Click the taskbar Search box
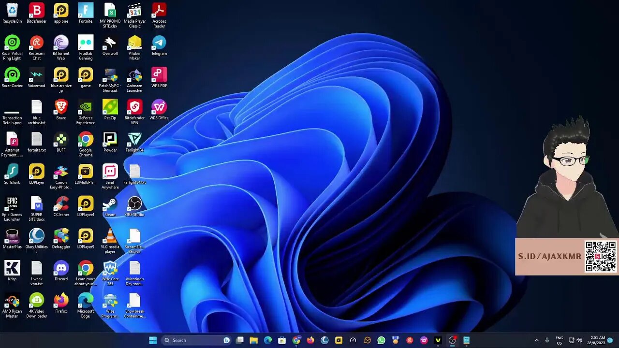Screen dimensions: 619x348 click(197, 340)
